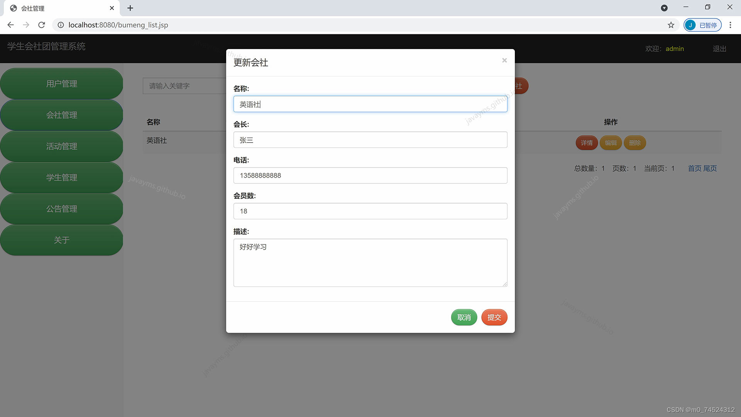Click the partly hidden red button right of the dialog

pyautogui.click(x=521, y=86)
